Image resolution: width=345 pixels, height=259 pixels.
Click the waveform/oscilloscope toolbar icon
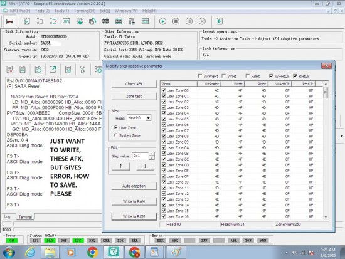point(66,21)
